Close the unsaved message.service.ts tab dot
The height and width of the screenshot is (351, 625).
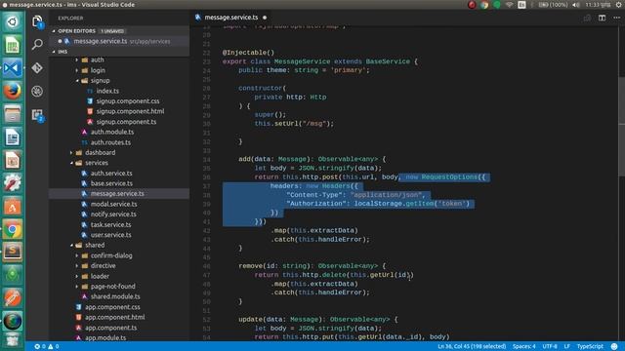point(265,18)
